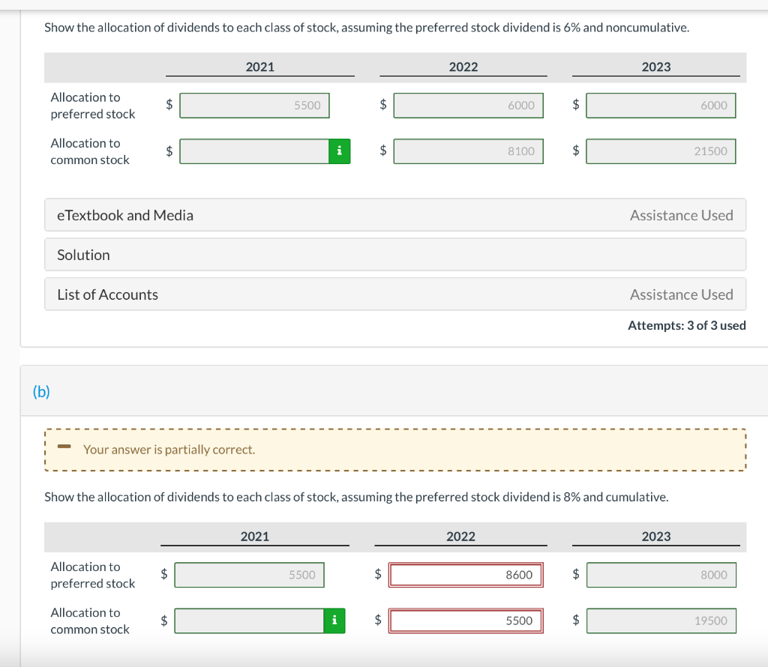The width and height of the screenshot is (768, 667).
Task: Click 'Allocation to preferred stock' label in part (b)
Action: (x=92, y=575)
